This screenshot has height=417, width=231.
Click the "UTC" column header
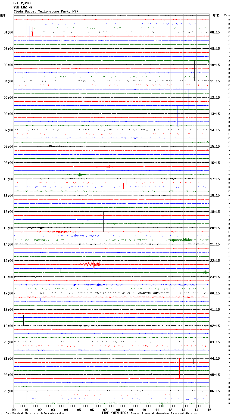[216, 15]
